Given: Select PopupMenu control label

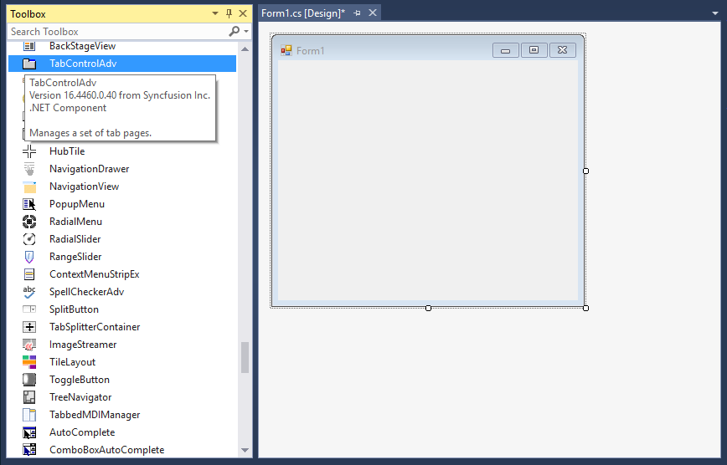Looking at the screenshot, I should click(x=77, y=204).
